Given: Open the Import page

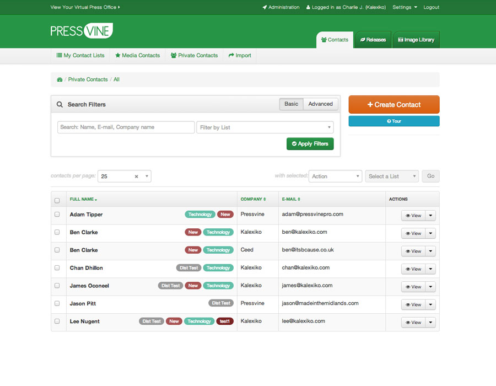Looking at the screenshot, I should pos(240,56).
